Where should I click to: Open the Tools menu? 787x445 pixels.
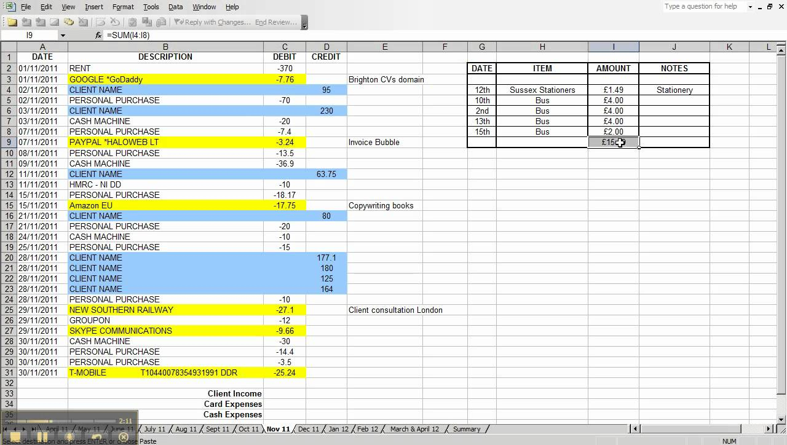point(151,7)
